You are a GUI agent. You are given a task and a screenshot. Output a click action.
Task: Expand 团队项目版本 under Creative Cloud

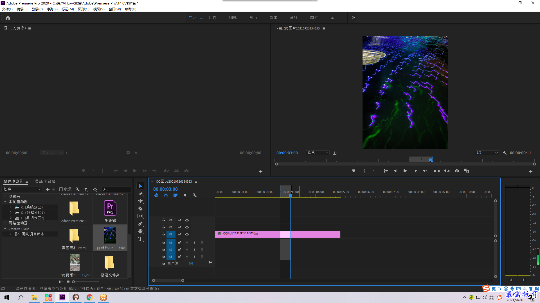point(11,234)
